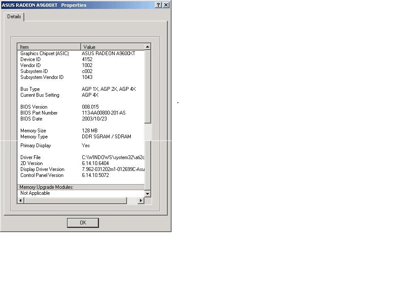Image resolution: width=408 pixels, height=297 pixels.
Task: Click the Vendor ID label
Action: [31, 65]
